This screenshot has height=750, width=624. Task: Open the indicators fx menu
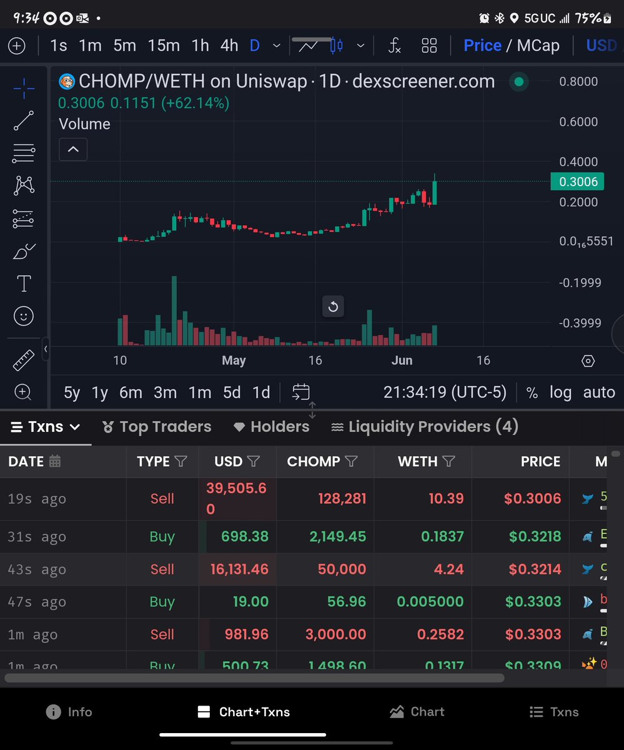395,45
